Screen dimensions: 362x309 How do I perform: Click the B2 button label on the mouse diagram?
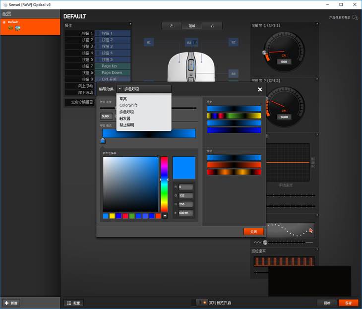point(234,42)
